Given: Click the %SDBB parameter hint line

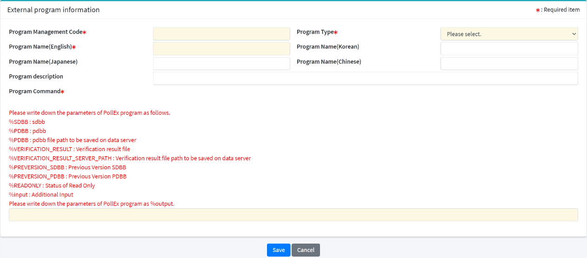Looking at the screenshot, I should [x=27, y=122].
